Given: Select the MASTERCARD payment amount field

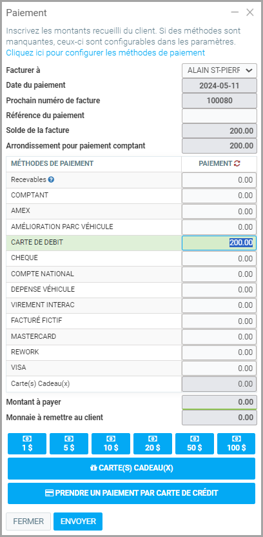Looking at the screenshot, I should (x=219, y=337).
